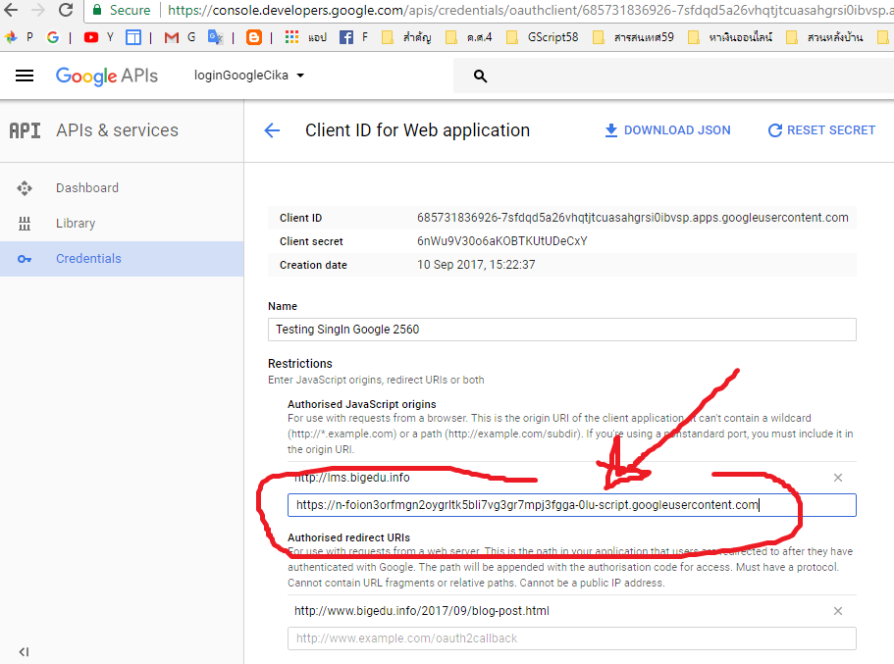
Task: Click the blog-post.html redirect URI entry
Action: pos(421,611)
